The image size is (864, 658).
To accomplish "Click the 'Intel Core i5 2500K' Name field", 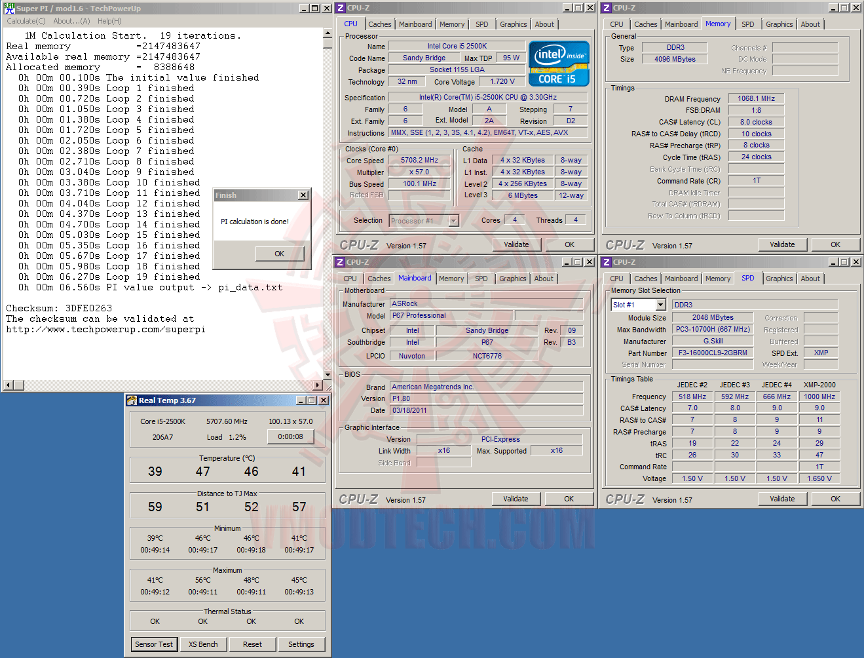I will [457, 46].
